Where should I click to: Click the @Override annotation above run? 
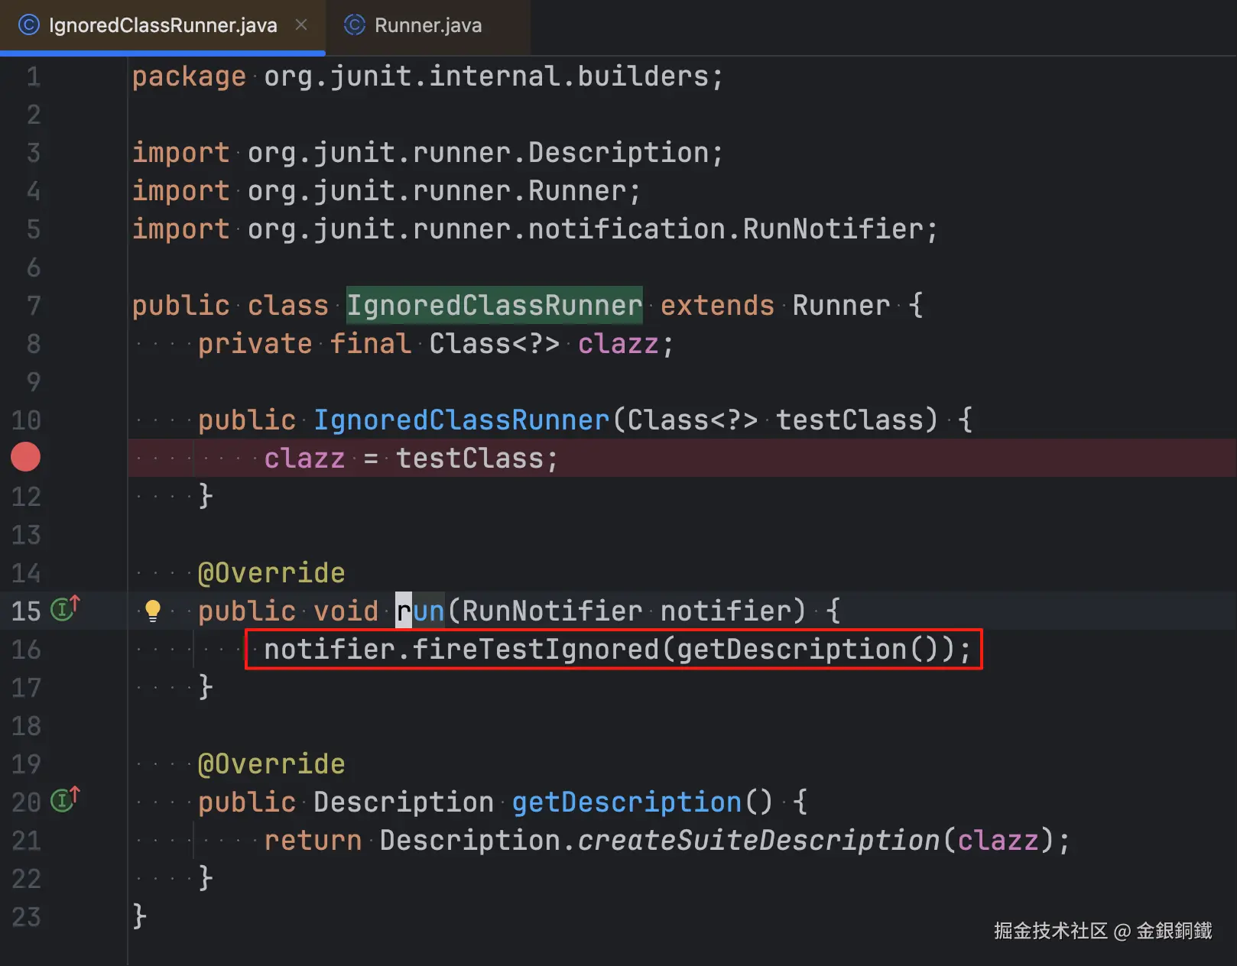pos(271,573)
